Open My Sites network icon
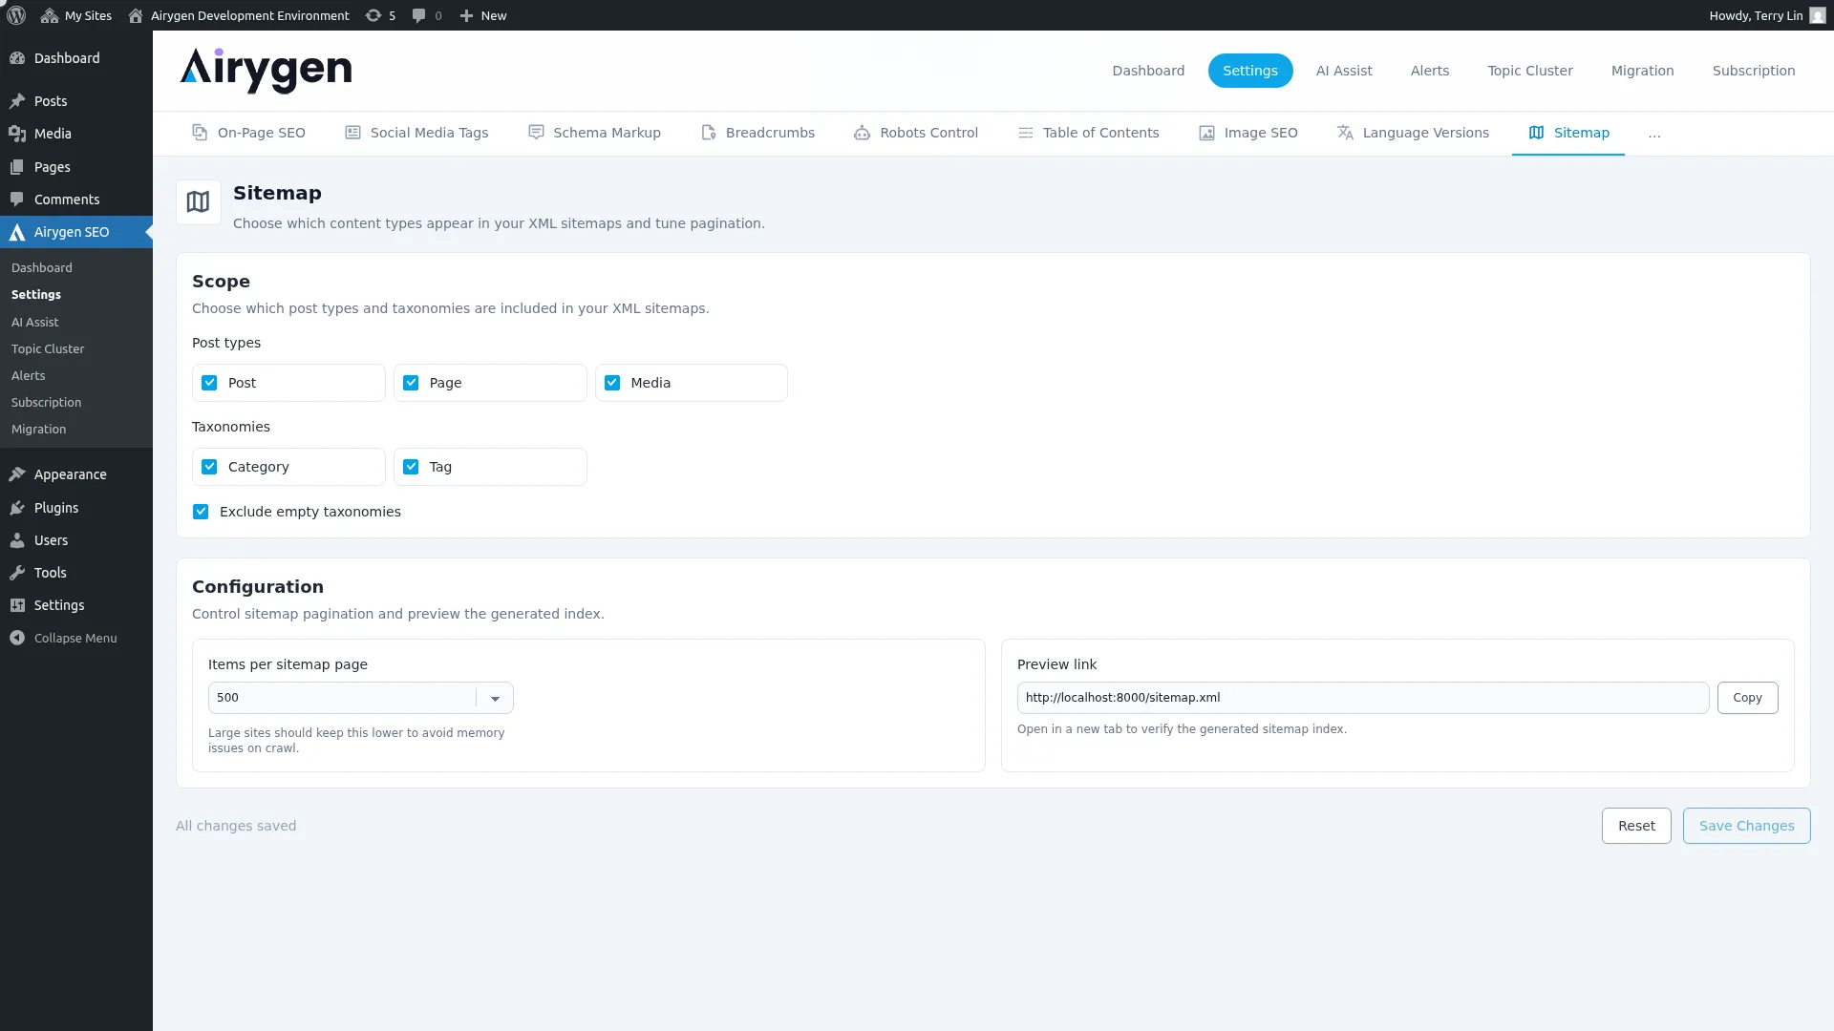This screenshot has height=1031, width=1834. [x=50, y=15]
